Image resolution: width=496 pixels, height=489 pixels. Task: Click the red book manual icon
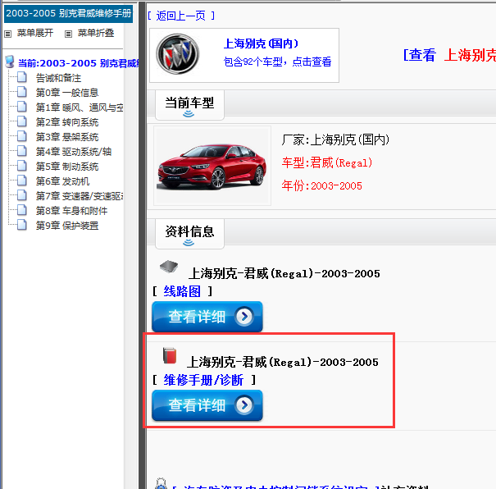tap(170, 355)
